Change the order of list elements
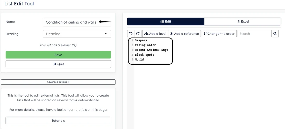The width and height of the screenshot is (285, 129). (x=219, y=34)
